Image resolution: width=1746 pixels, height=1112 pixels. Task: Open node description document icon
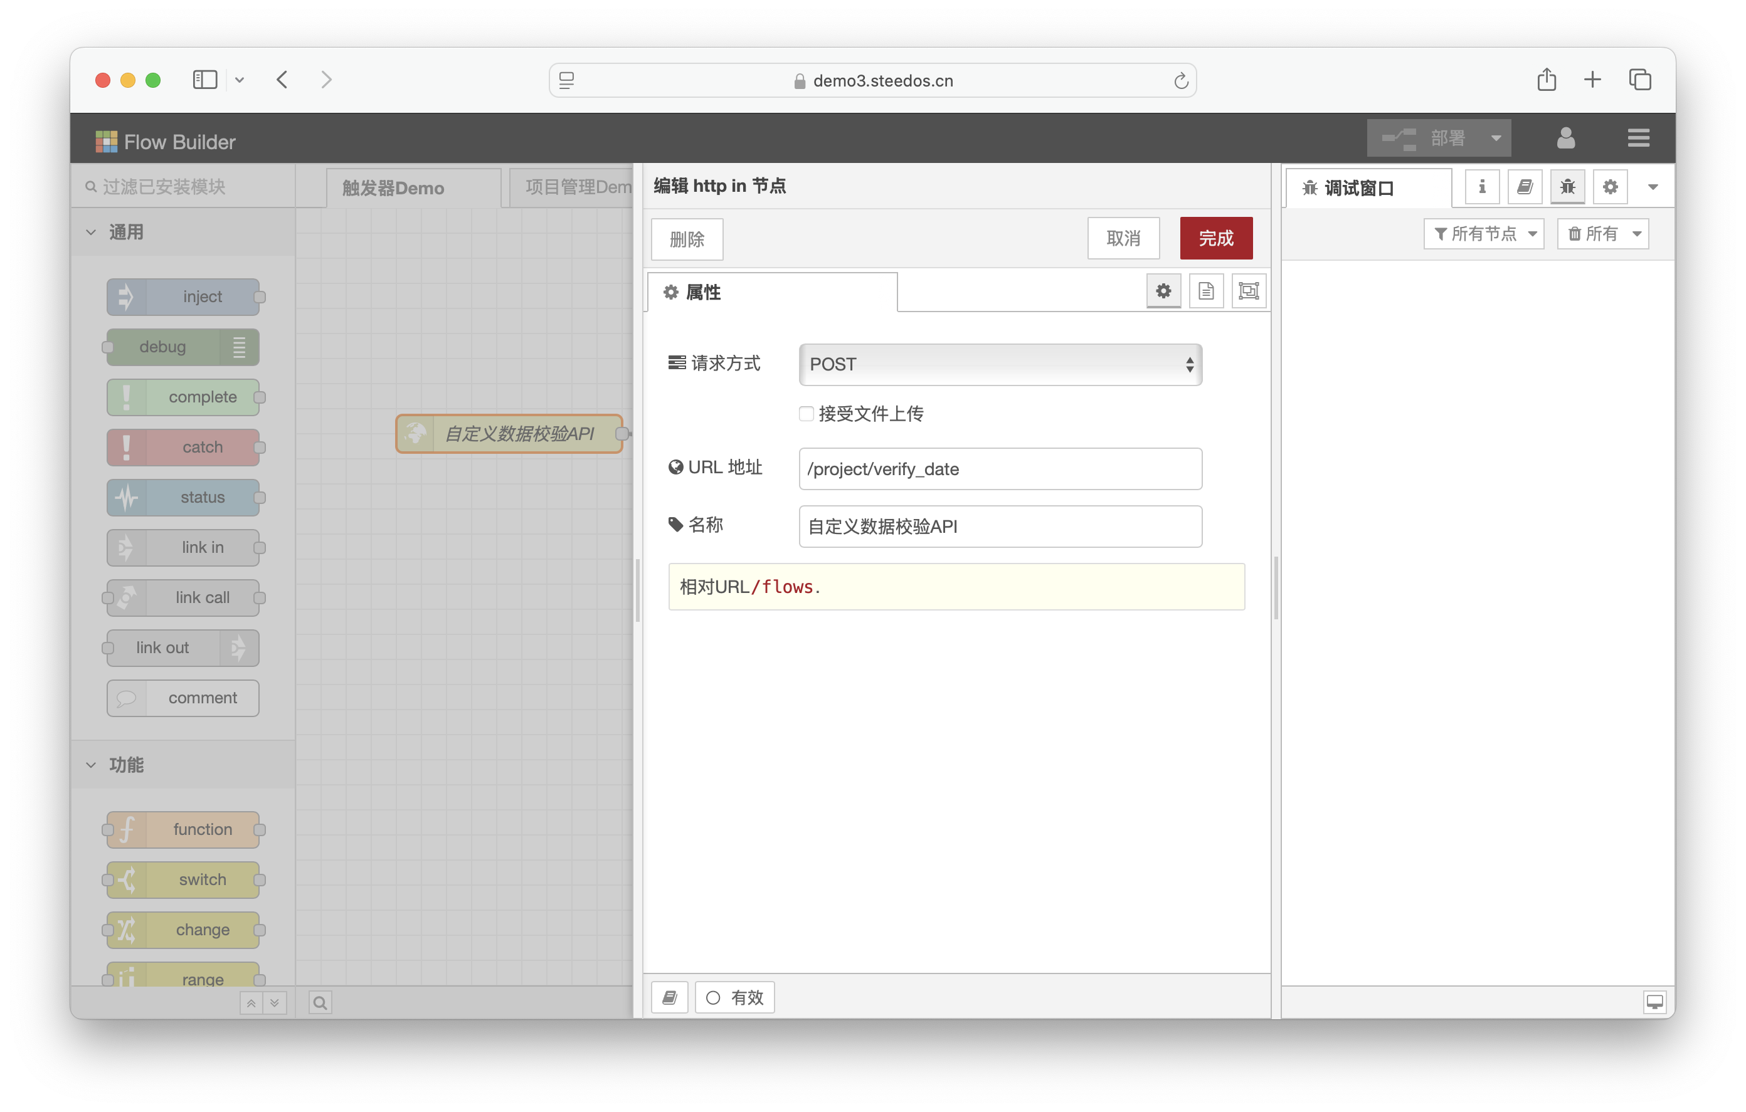click(x=1206, y=291)
